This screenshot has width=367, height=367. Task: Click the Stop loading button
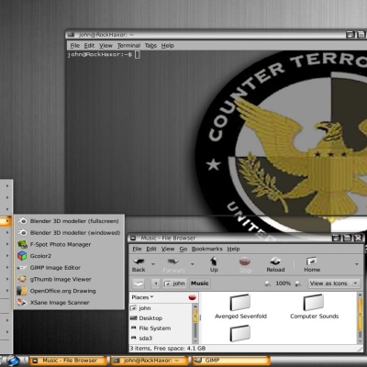click(245, 265)
